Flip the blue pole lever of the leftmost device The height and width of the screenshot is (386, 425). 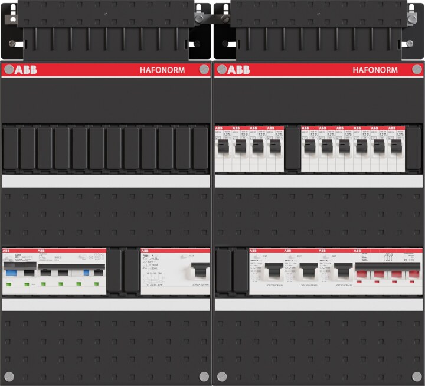coord(11,273)
